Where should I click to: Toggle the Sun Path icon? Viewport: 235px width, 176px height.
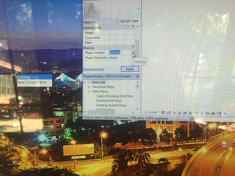coord(173,112)
